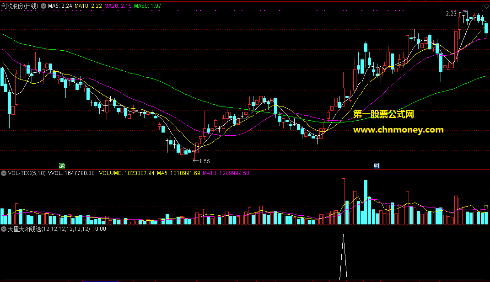Expand the 天量大阳线选 indicator dropdown arrow
The height and width of the screenshot is (282, 490).
[x=4, y=229]
